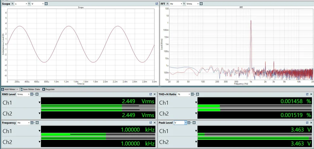Expand Add Meter dropdown arrow
The height and width of the screenshot is (149, 314).
[x=17, y=90]
